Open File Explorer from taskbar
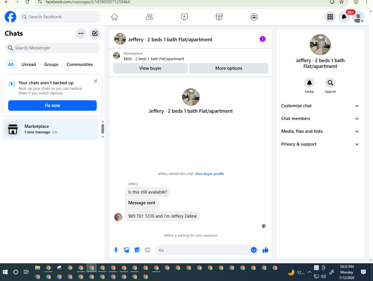The height and width of the screenshot is (281, 373). click(38, 268)
